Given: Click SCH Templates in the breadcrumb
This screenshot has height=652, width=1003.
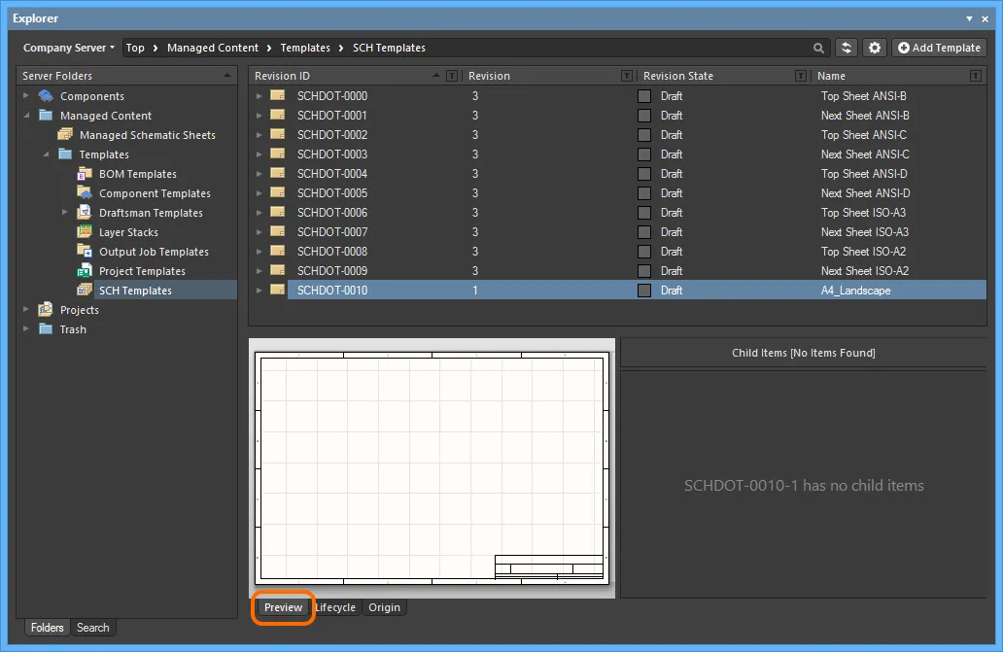Looking at the screenshot, I should 389,48.
